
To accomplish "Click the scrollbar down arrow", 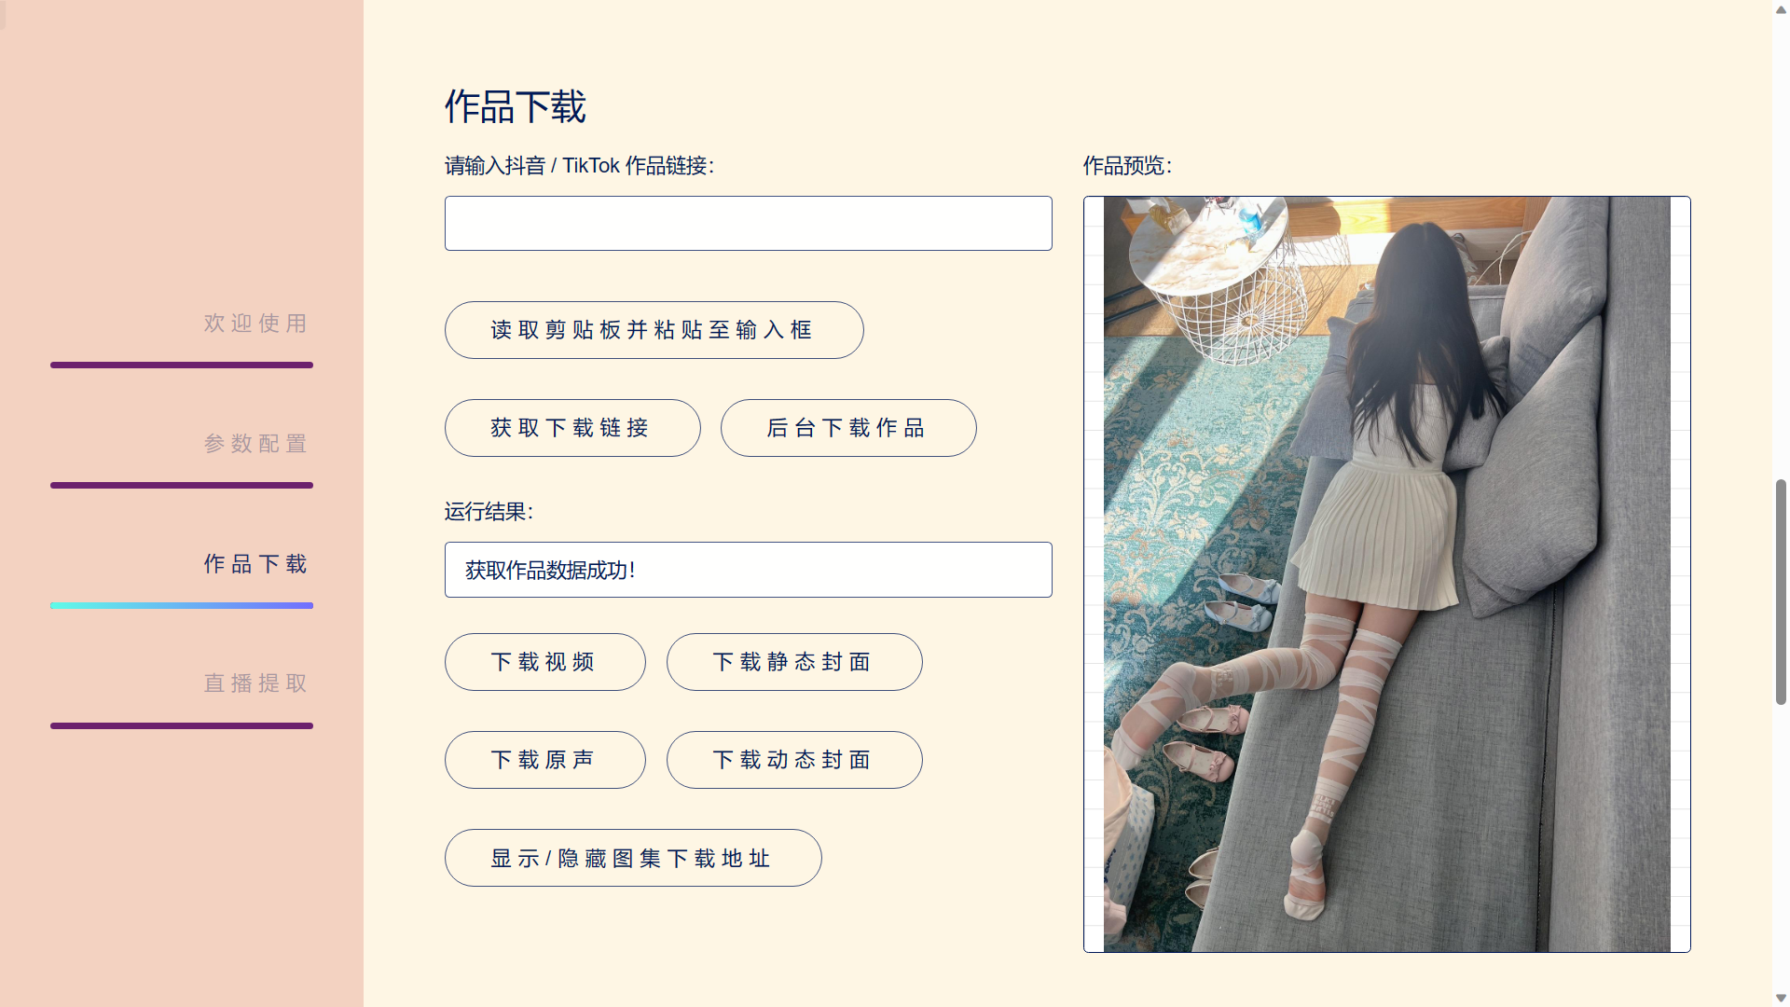I will coord(1781,999).
